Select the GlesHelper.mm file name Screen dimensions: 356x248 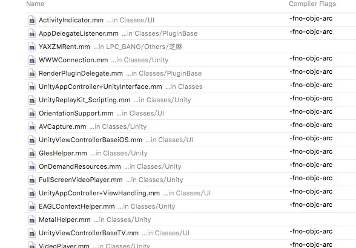point(63,154)
